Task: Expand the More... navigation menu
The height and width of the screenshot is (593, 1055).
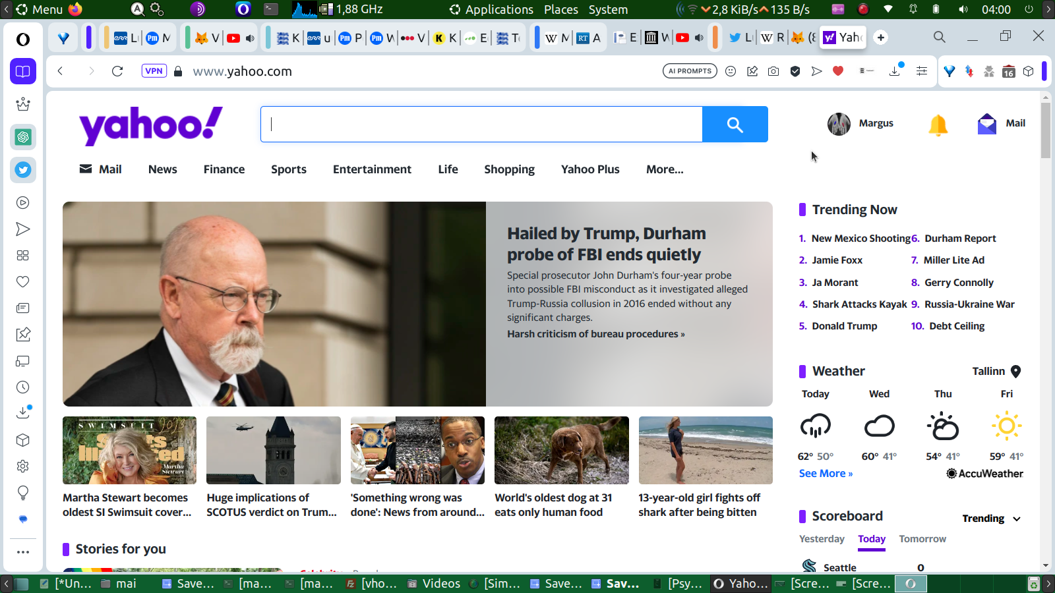Action: [x=665, y=169]
